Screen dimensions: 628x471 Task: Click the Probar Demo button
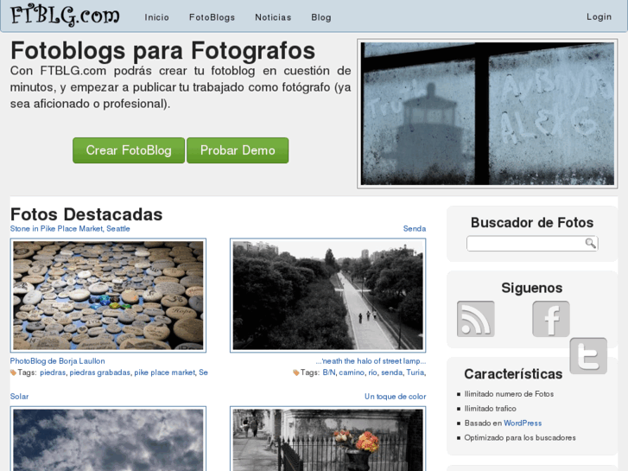(x=238, y=150)
